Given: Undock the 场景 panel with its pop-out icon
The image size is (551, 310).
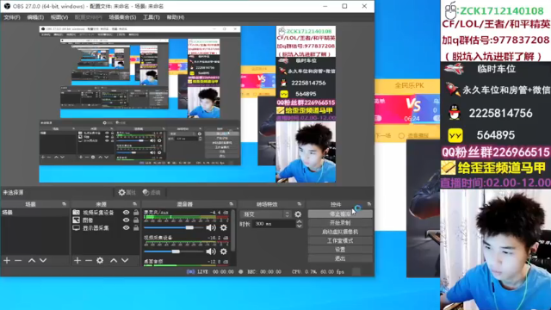Looking at the screenshot, I should pos(64,204).
